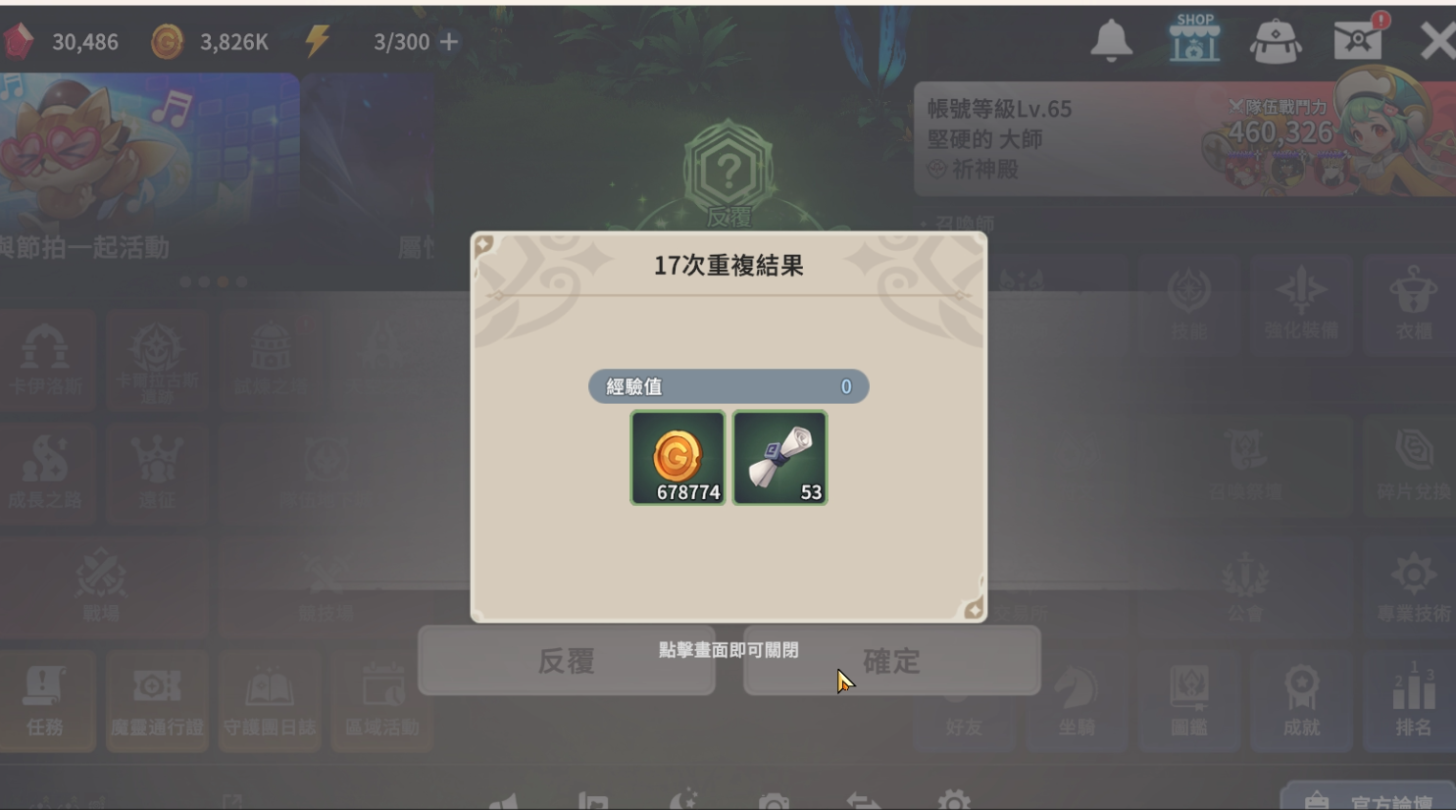The height and width of the screenshot is (810, 1456).
Task: Open the 魔靈通行證 pass icon
Action: point(157,700)
